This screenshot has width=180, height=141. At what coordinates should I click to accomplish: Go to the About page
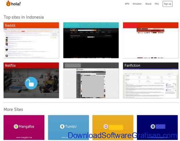(148, 4)
